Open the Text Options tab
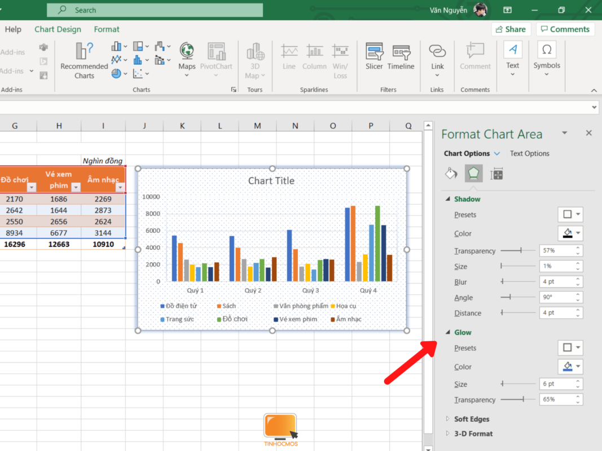This screenshot has height=451, width=602. pos(529,153)
